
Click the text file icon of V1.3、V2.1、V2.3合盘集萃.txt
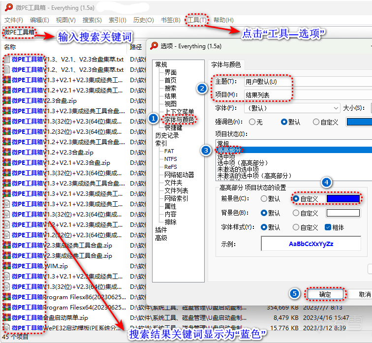coord(7,59)
